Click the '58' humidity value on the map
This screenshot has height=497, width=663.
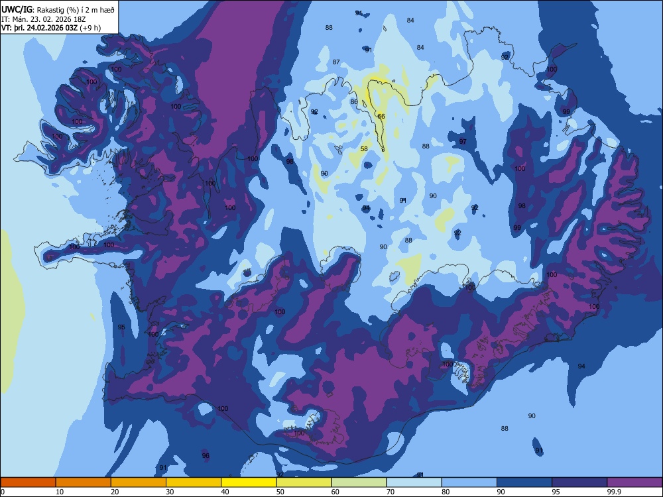[364, 148]
